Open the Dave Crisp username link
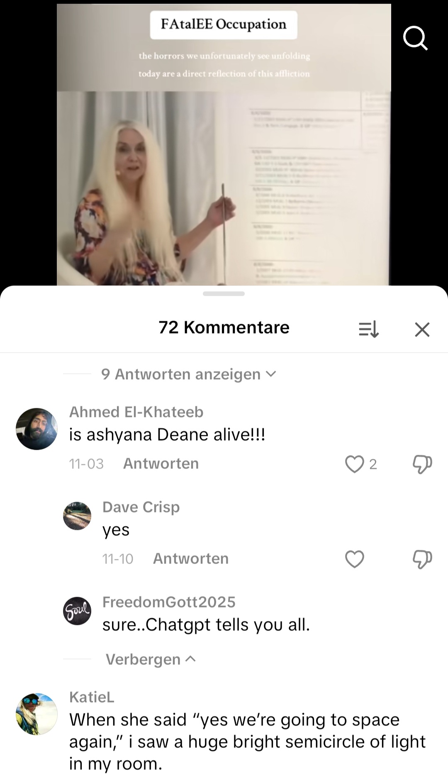 pos(141,507)
